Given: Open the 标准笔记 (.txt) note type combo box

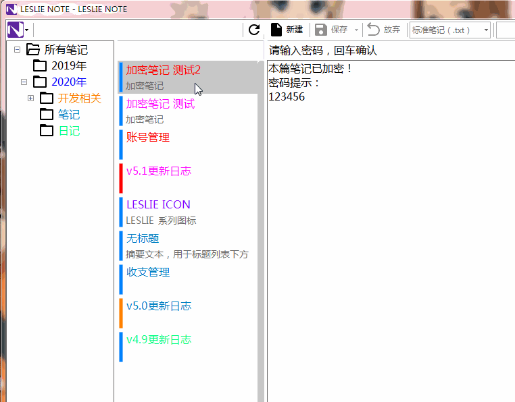Looking at the screenshot, I should point(449,30).
